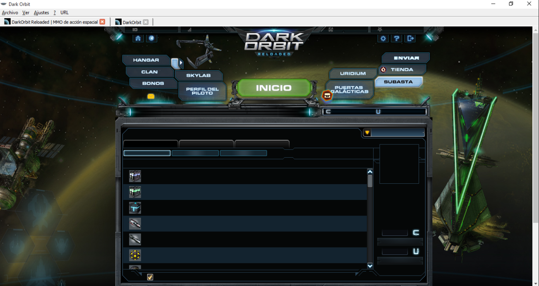539x286 pixels.
Task: Open PERFIL DEL PILOTO
Action: click(202, 91)
